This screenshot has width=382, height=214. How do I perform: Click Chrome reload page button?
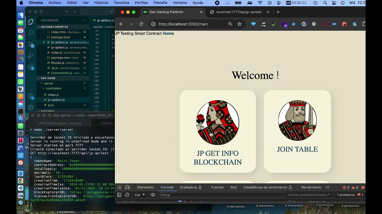tap(141, 24)
